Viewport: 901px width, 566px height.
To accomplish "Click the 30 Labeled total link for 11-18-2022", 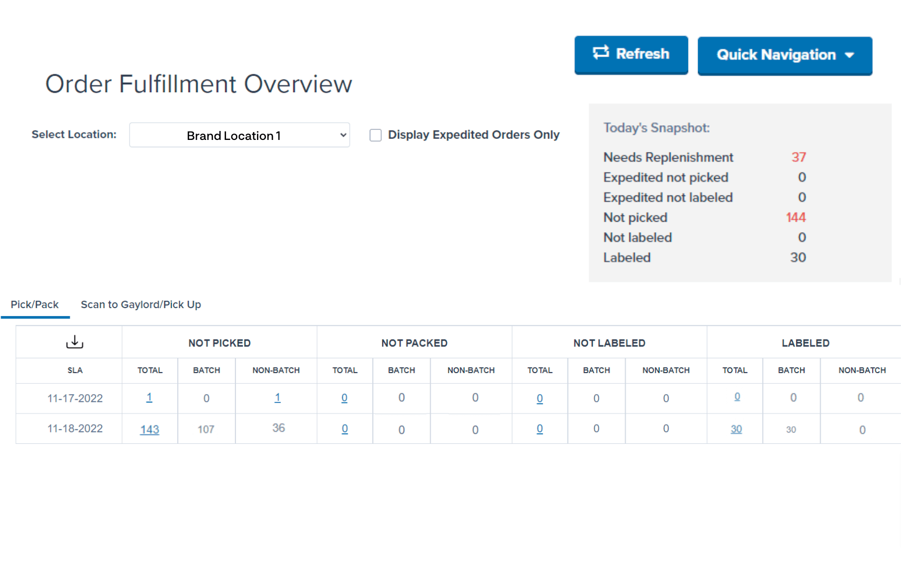I will point(736,429).
